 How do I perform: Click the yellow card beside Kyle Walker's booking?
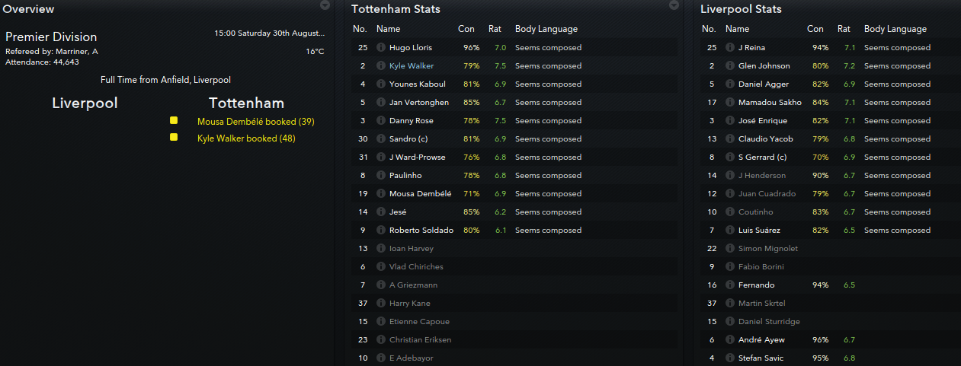click(174, 137)
